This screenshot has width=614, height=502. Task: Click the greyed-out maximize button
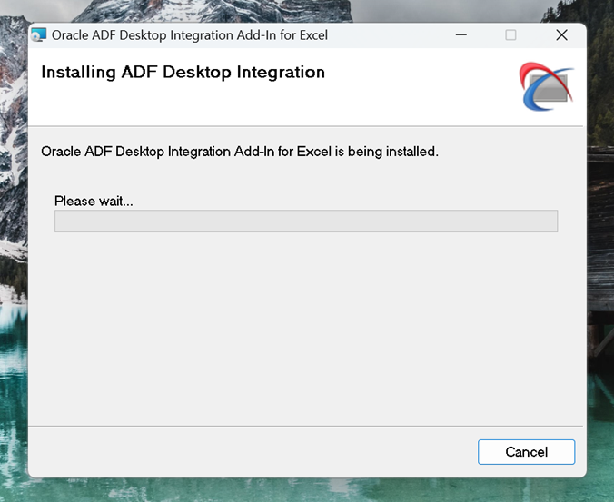pyautogui.click(x=510, y=35)
